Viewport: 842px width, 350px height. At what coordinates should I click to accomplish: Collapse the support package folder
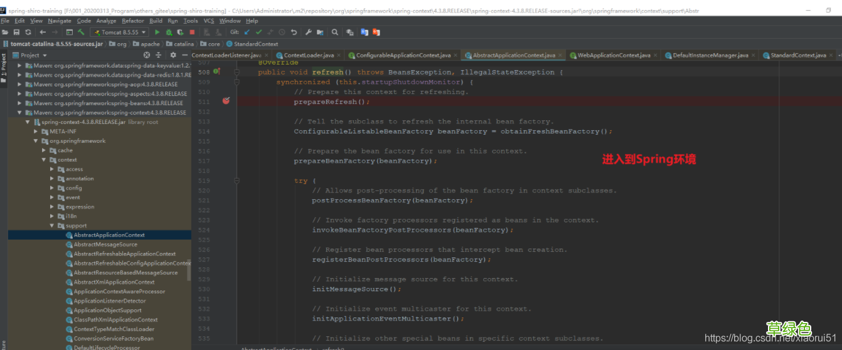point(52,225)
